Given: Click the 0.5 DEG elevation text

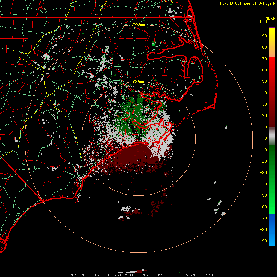Looking at the screenshot, I should (140, 275).
